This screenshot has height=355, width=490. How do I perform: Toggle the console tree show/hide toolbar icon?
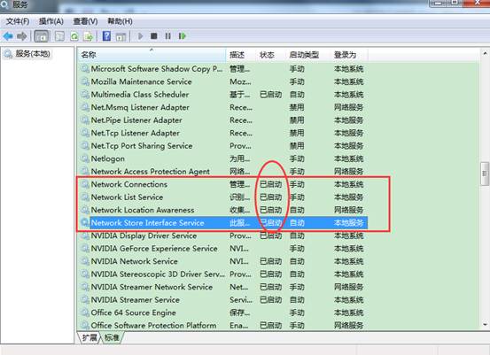tap(42, 36)
